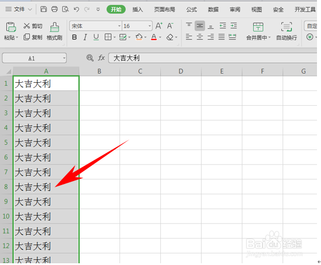Click the 开始 (Home) tab

pyautogui.click(x=116, y=9)
